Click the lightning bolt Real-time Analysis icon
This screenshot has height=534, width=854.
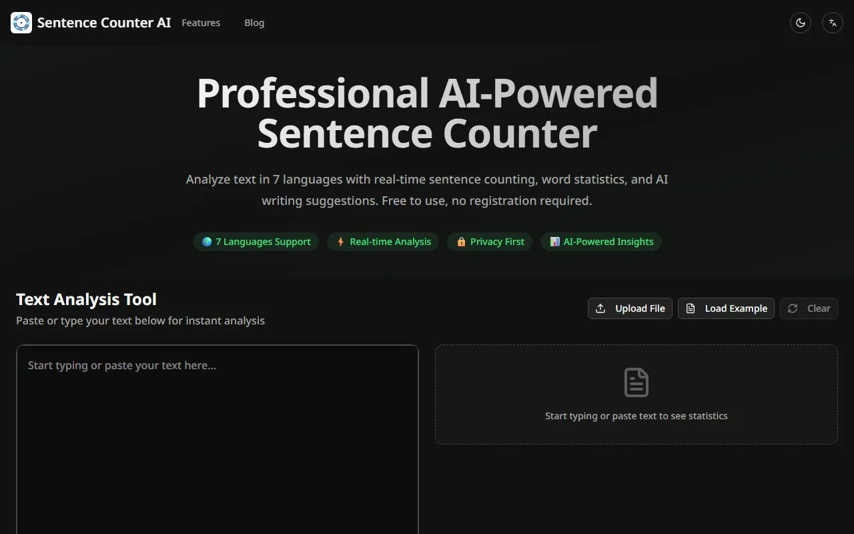tap(340, 242)
